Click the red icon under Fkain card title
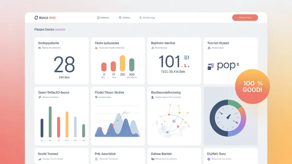292x164 pixels. [x=96, y=48]
